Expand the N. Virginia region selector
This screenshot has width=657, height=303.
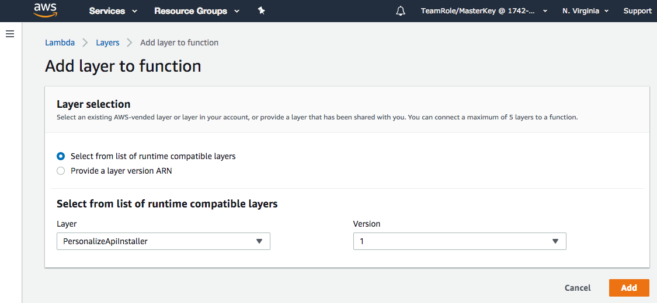point(585,11)
